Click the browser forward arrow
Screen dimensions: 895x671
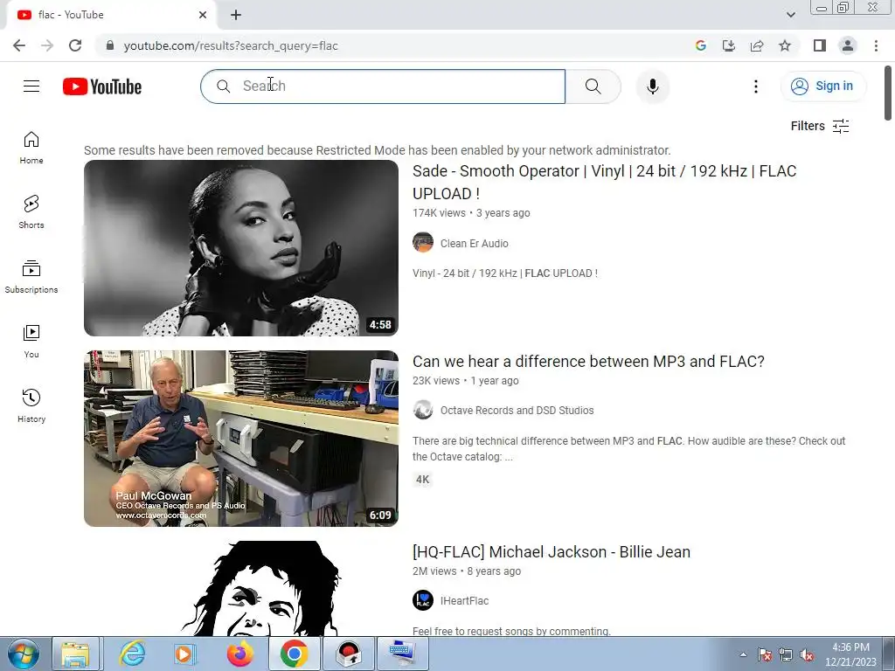(47, 45)
